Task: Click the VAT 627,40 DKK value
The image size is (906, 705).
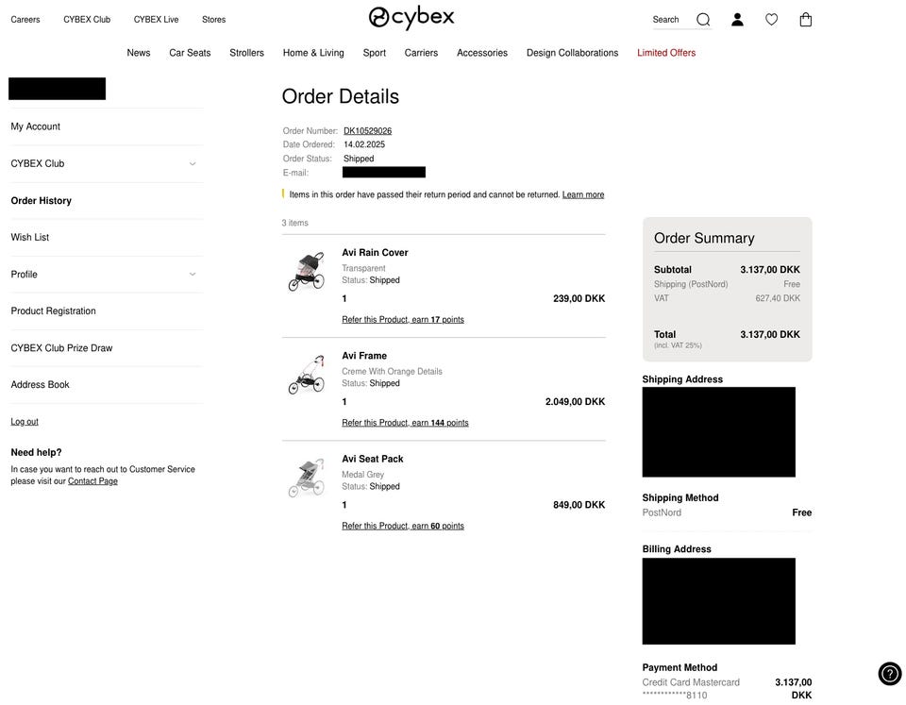Action: (x=778, y=298)
